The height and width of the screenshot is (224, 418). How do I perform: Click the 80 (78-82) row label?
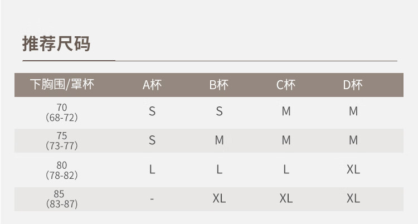click(x=62, y=170)
